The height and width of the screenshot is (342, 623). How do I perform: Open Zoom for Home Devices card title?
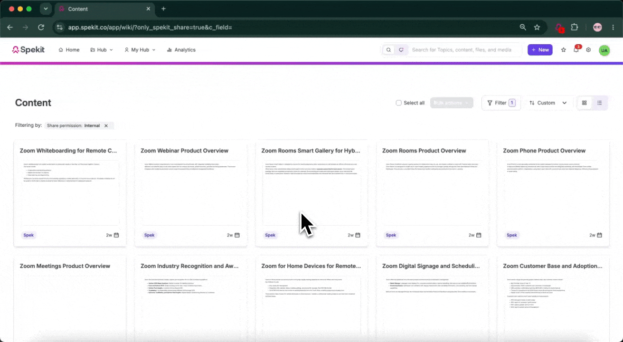tap(311, 266)
